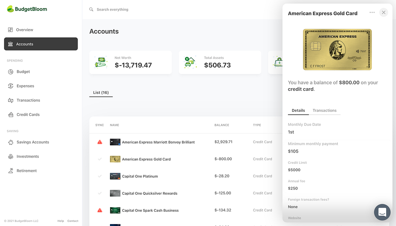Open American Express Gold Card account name
Screen dimensions: 396x226
point(146,159)
